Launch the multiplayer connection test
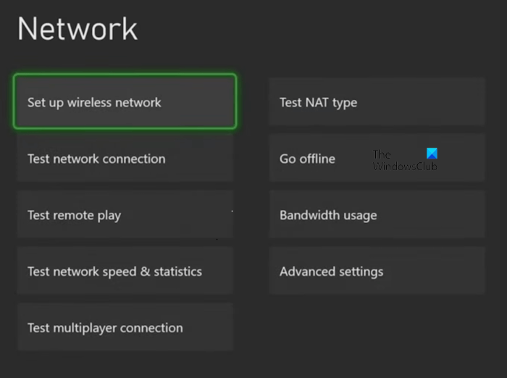This screenshot has width=507, height=378. (125, 328)
